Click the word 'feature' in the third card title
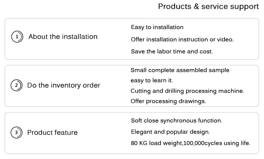264x159 pixels. pos(66,133)
